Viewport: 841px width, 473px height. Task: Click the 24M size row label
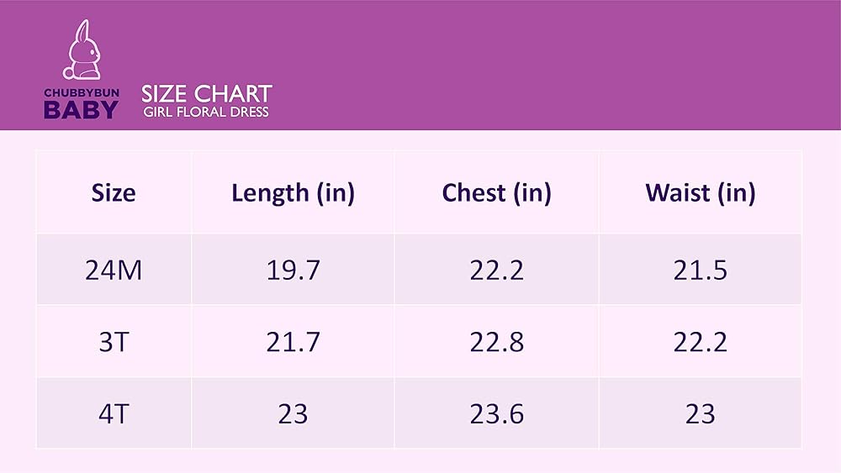[x=114, y=270]
